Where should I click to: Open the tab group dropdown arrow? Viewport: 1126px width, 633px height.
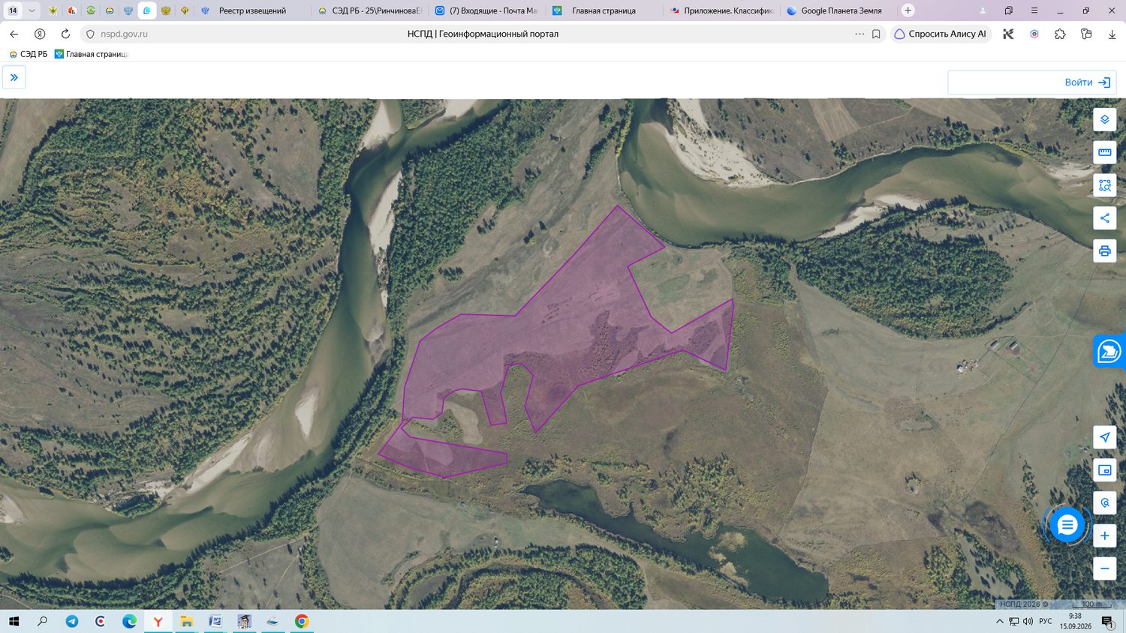32,10
